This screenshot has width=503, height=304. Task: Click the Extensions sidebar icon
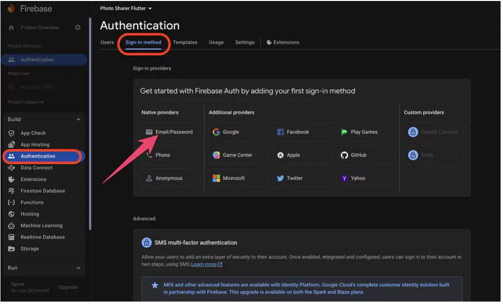click(11, 179)
